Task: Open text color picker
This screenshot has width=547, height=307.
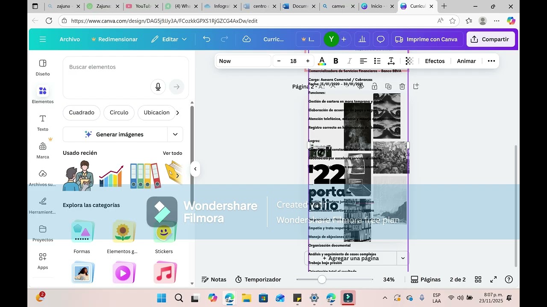Action: pyautogui.click(x=322, y=61)
